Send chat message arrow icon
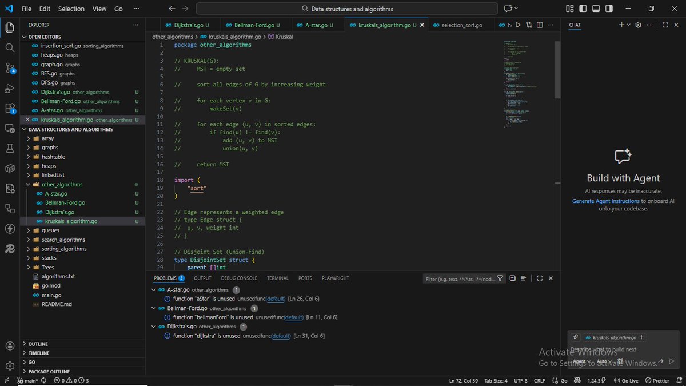Viewport: 686px width, 386px height. [x=672, y=361]
